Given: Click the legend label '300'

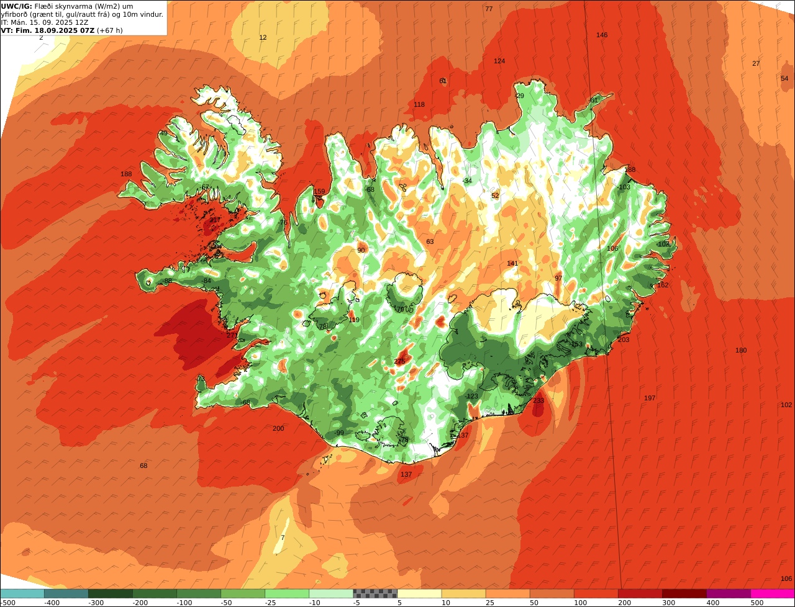Looking at the screenshot, I should pos(669,602).
